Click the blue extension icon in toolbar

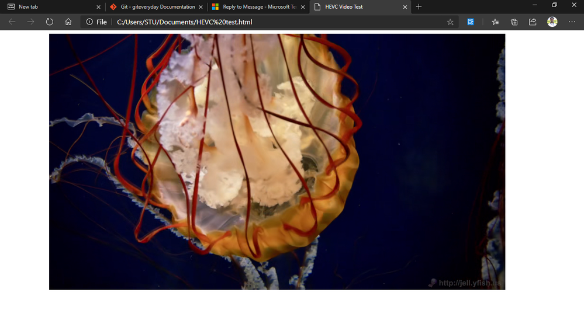[x=471, y=22]
